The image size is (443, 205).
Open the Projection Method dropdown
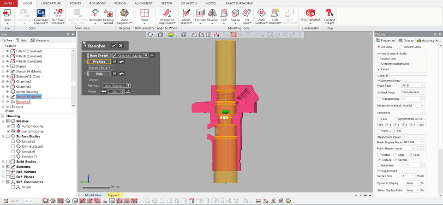(x=413, y=106)
